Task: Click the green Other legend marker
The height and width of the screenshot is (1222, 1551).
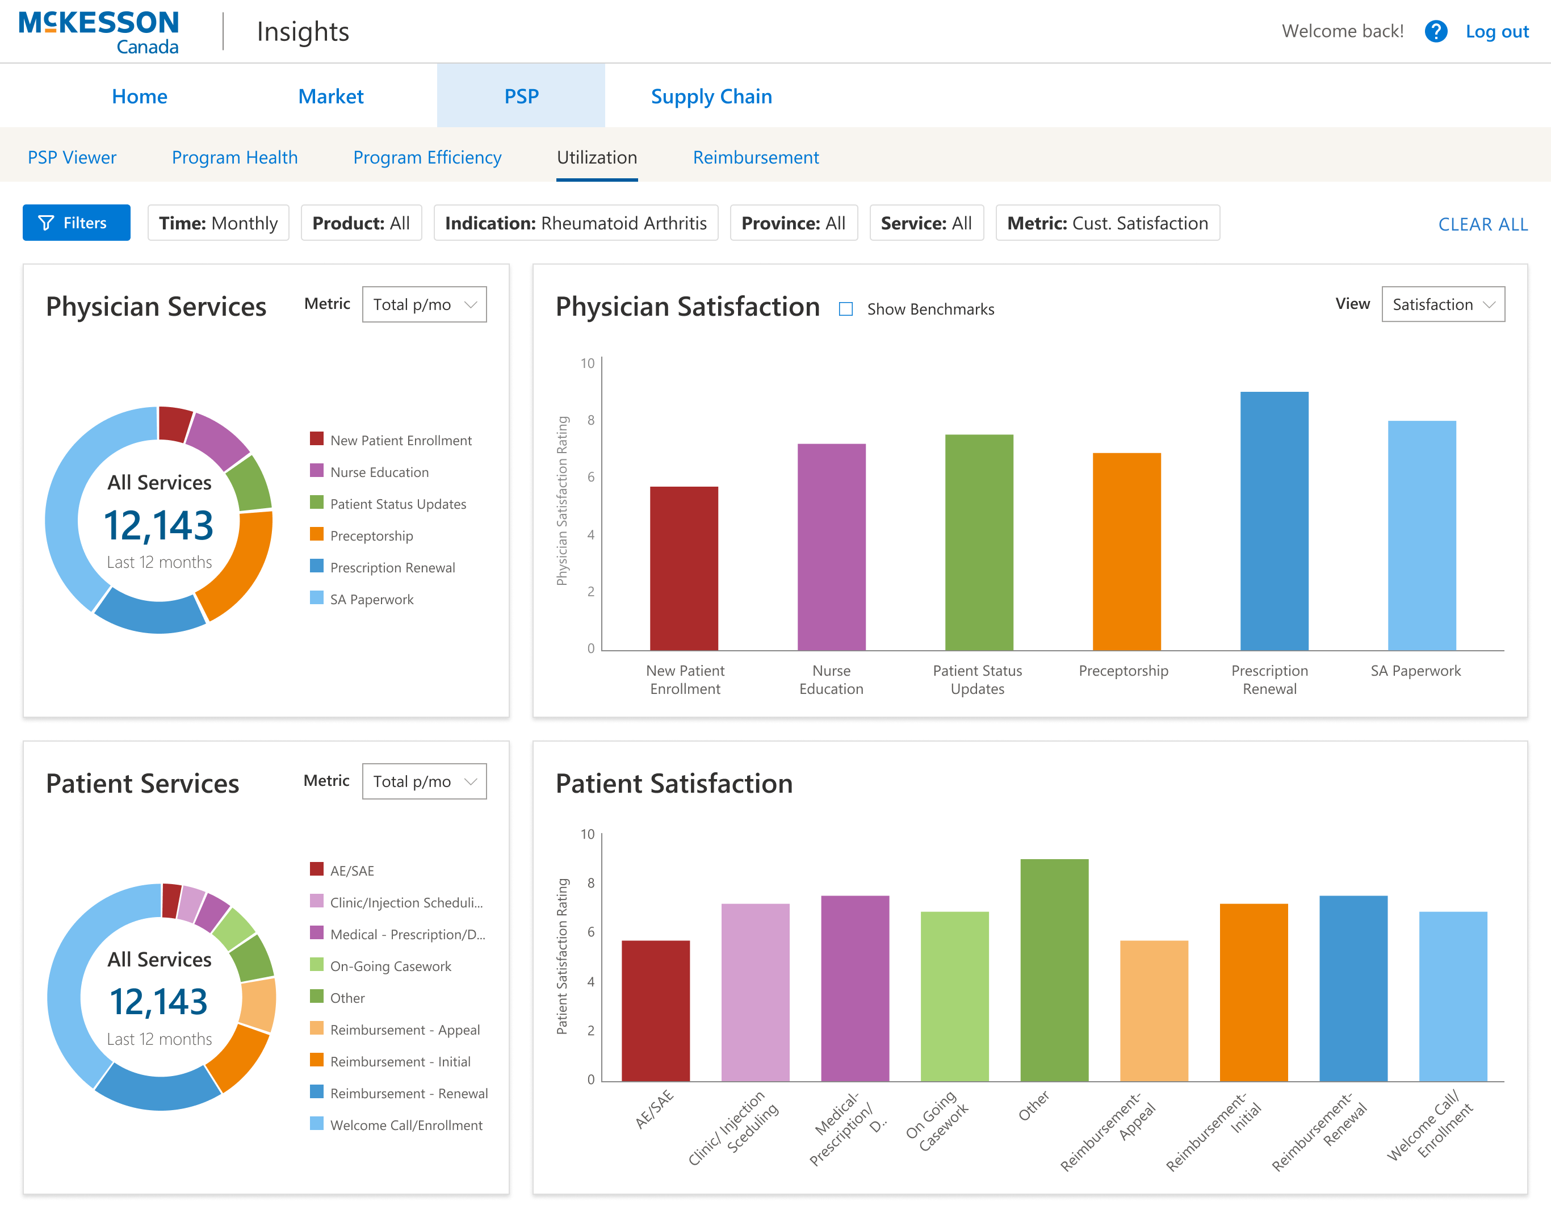Action: pyautogui.click(x=316, y=997)
